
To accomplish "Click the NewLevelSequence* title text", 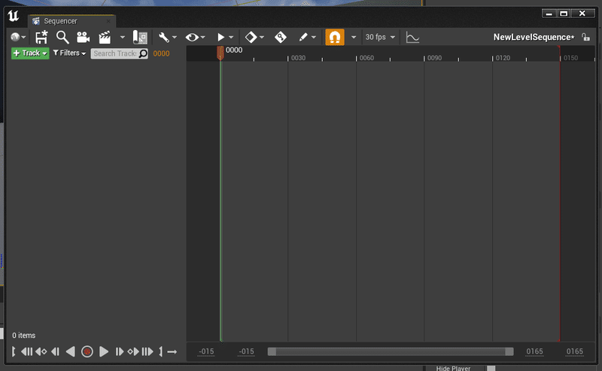I will pos(534,38).
